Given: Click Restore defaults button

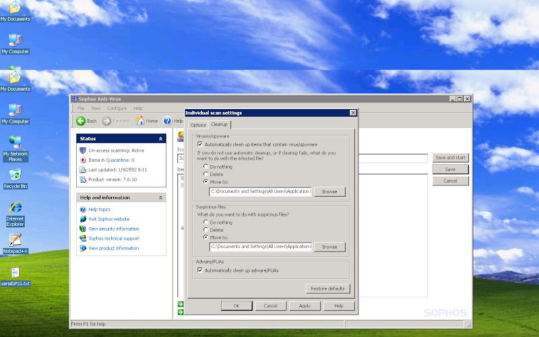Looking at the screenshot, I should tap(327, 288).
